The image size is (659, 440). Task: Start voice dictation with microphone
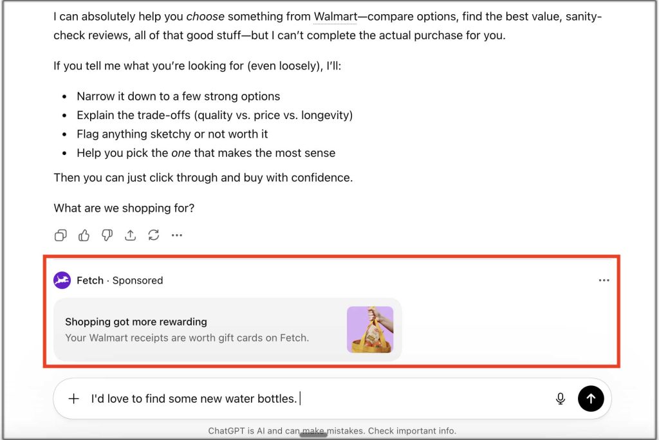[x=561, y=398]
